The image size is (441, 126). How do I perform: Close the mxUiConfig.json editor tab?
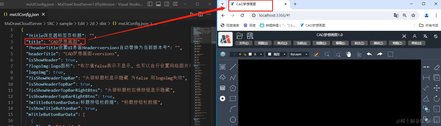[x=43, y=14]
